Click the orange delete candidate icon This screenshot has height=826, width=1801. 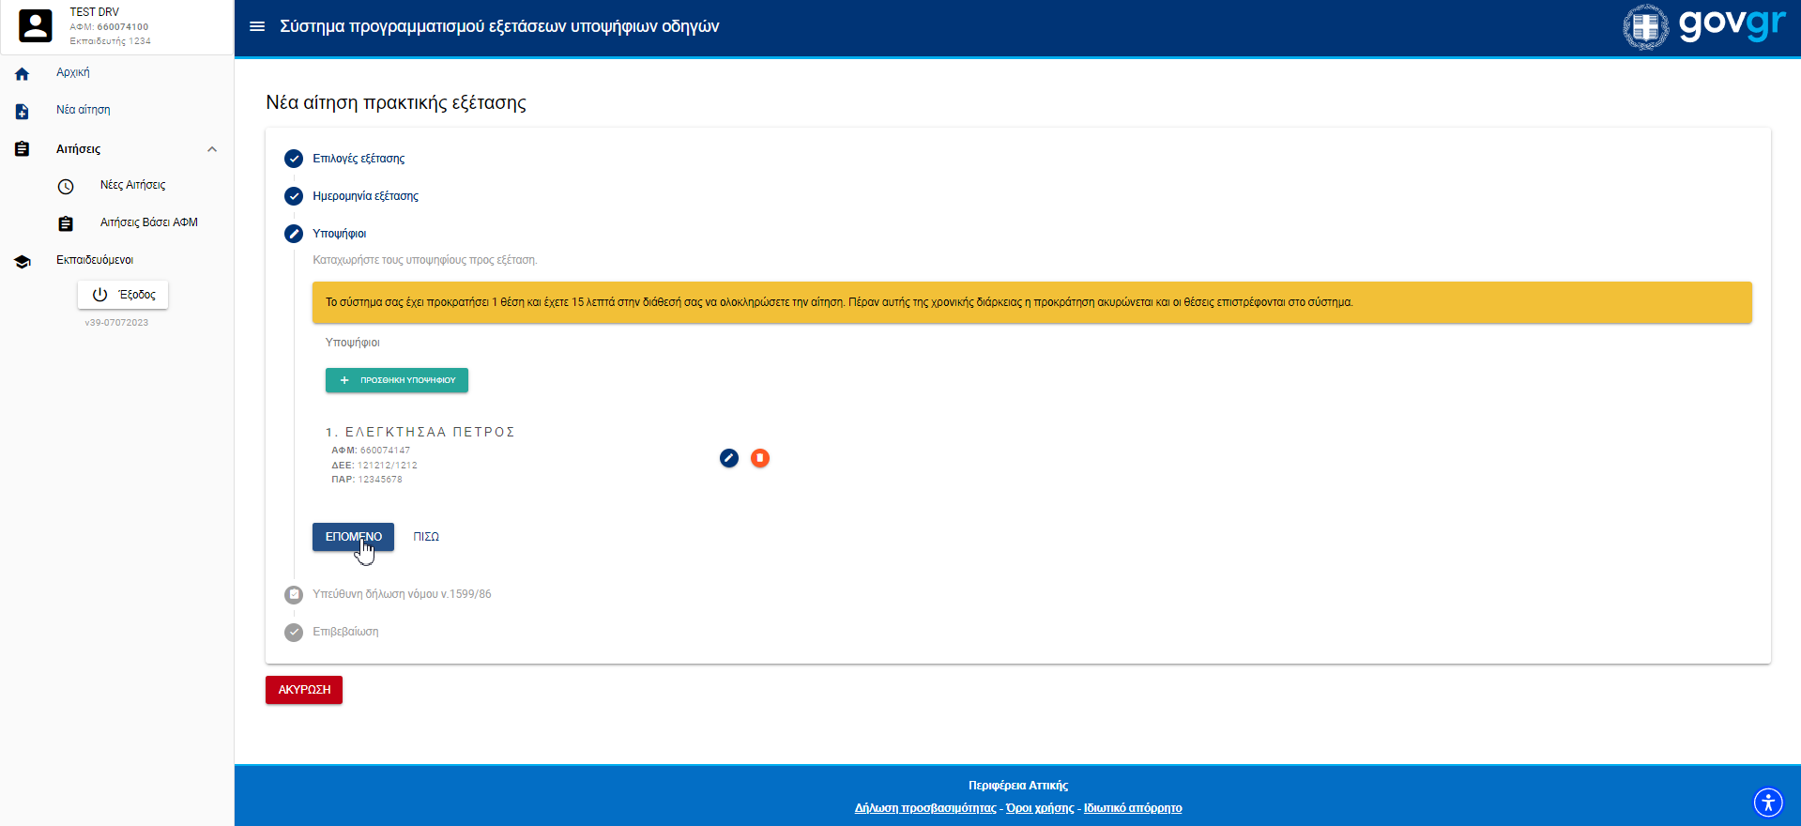pos(760,458)
